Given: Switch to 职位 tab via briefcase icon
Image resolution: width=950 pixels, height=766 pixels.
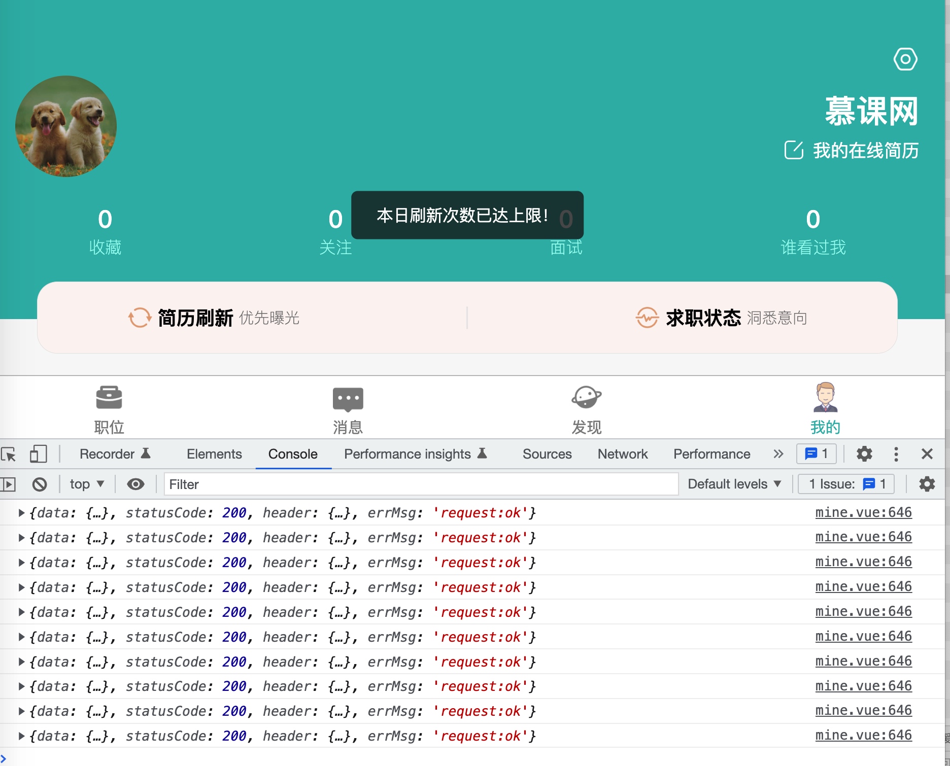Looking at the screenshot, I should tap(109, 397).
